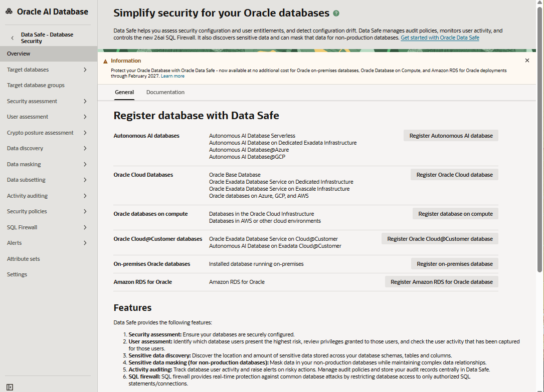The width and height of the screenshot is (544, 392).
Task: Expand the User assessment chevron
Action: click(x=85, y=117)
